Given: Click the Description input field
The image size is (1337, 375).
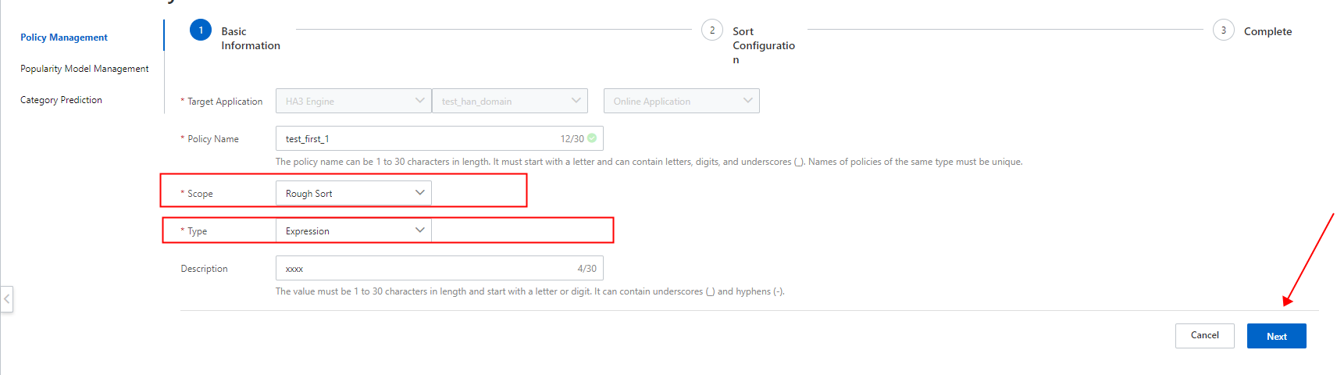Looking at the screenshot, I should click(422, 268).
